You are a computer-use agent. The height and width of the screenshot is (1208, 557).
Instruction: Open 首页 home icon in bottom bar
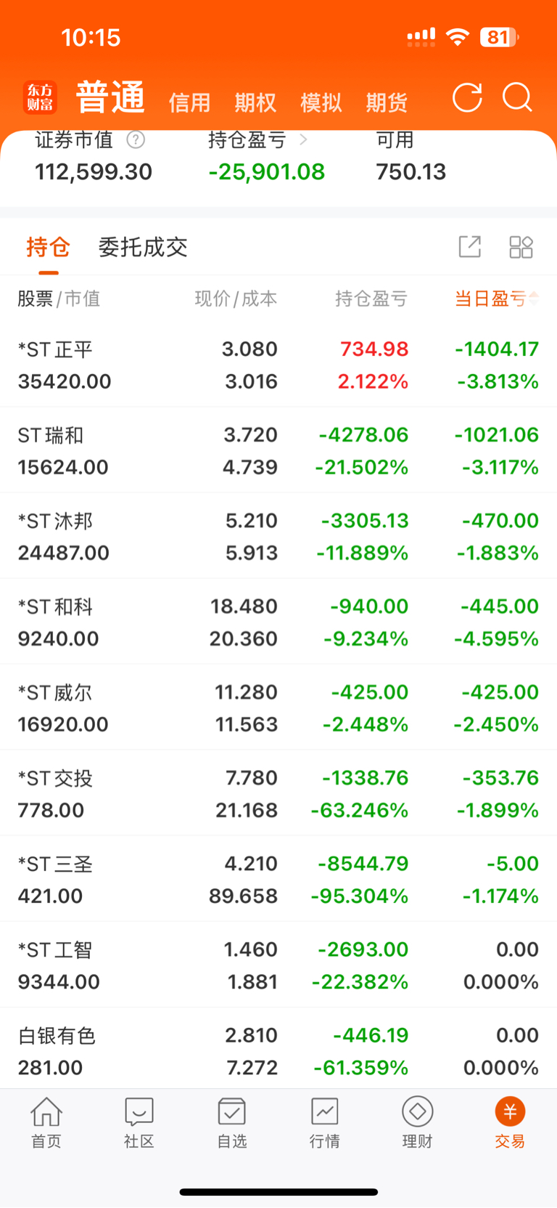coord(46,1122)
